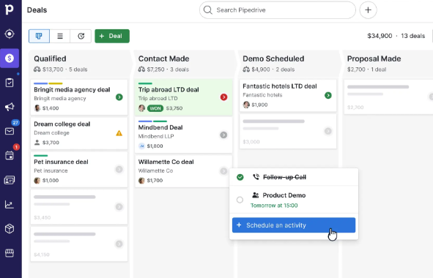Click blue label on Bringit media card
The image size is (433, 278).
40,83
